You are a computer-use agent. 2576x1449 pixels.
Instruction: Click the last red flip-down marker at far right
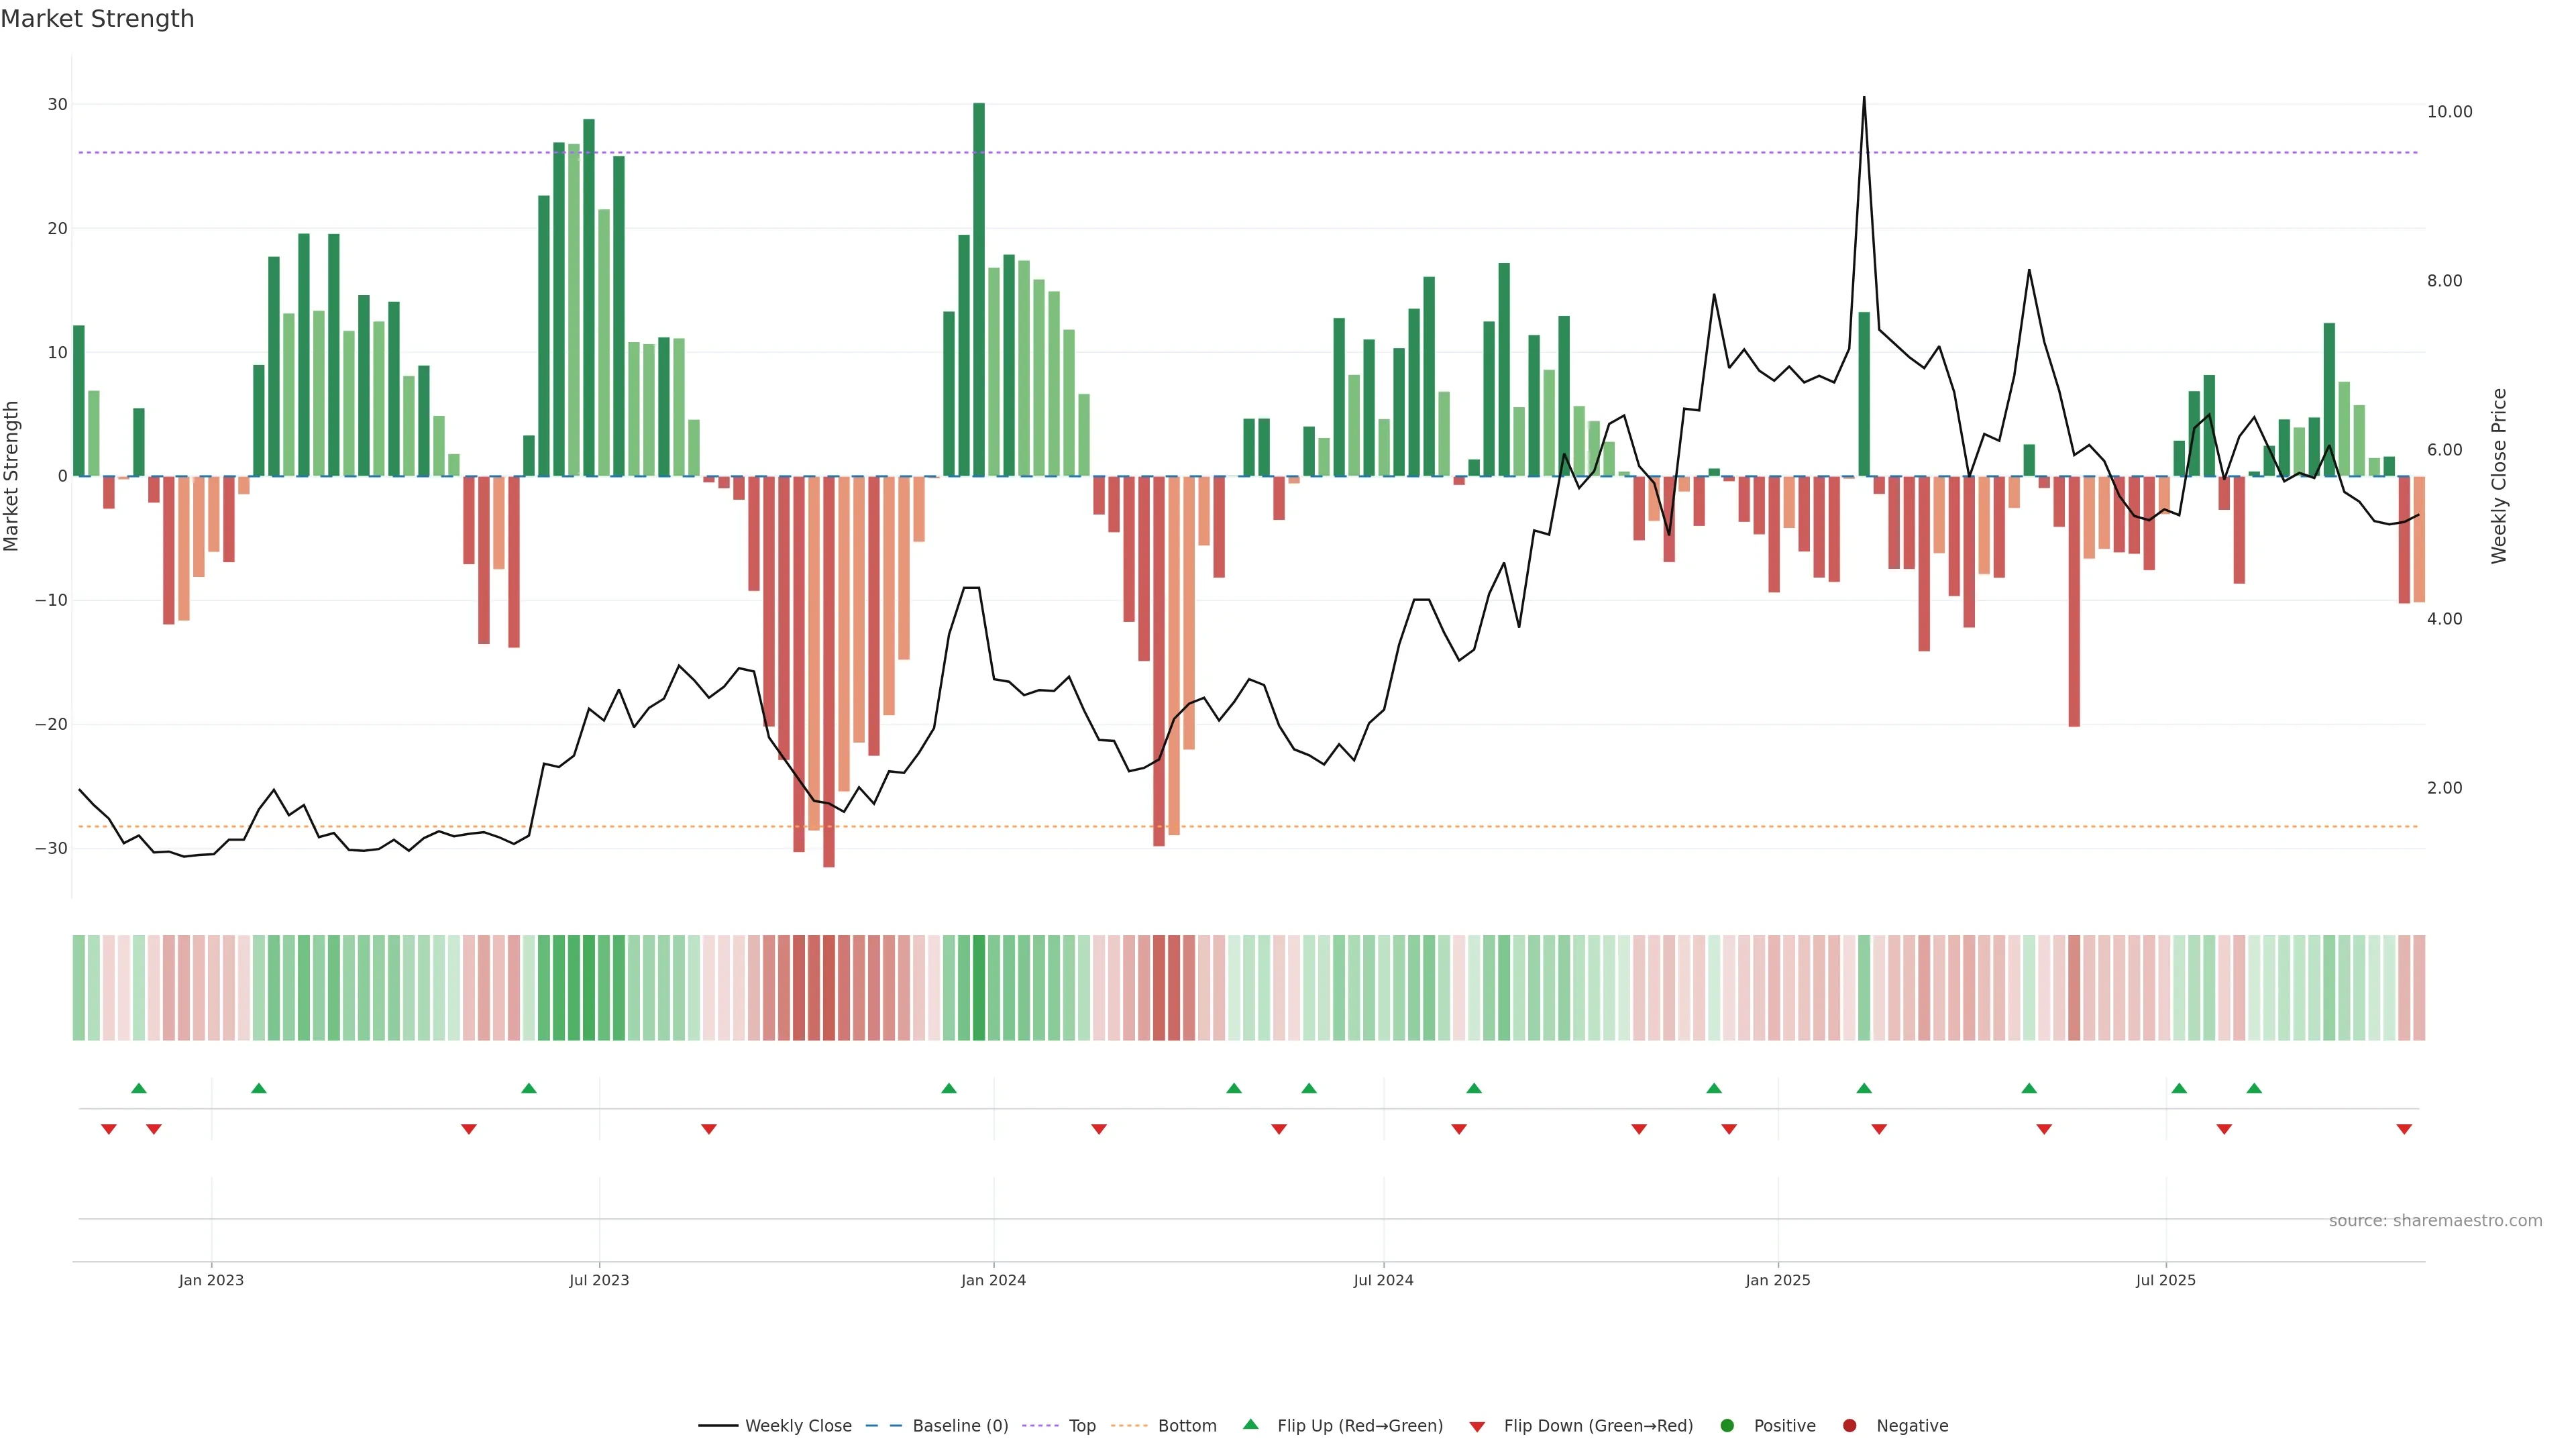pos(2404,1129)
